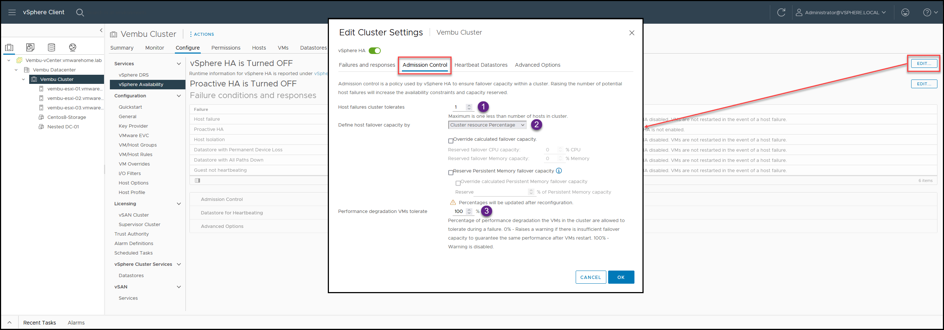Collapse the Licensing section

[179, 204]
